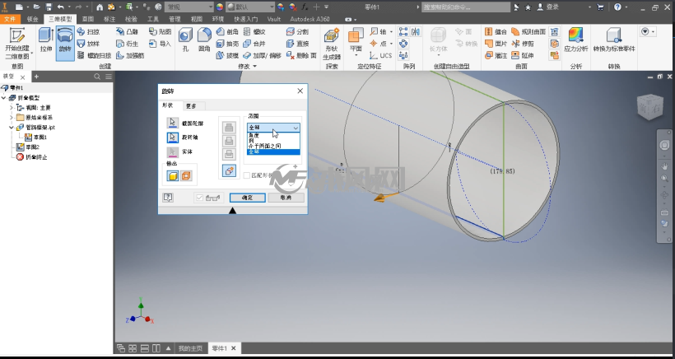
Task: Switch to the 钣金 ribbon tab
Action: [x=33, y=19]
